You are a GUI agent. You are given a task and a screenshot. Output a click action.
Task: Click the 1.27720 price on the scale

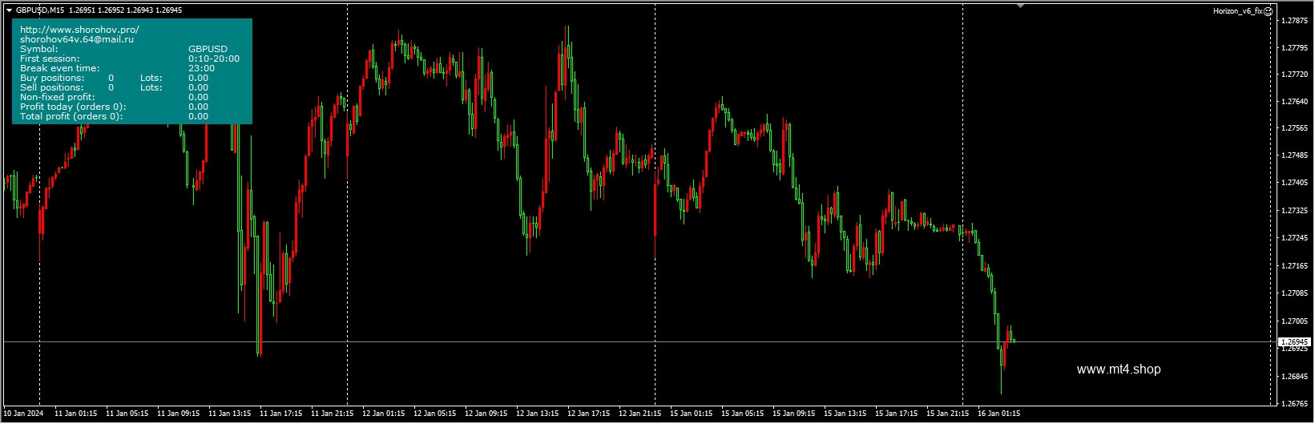click(x=1295, y=75)
